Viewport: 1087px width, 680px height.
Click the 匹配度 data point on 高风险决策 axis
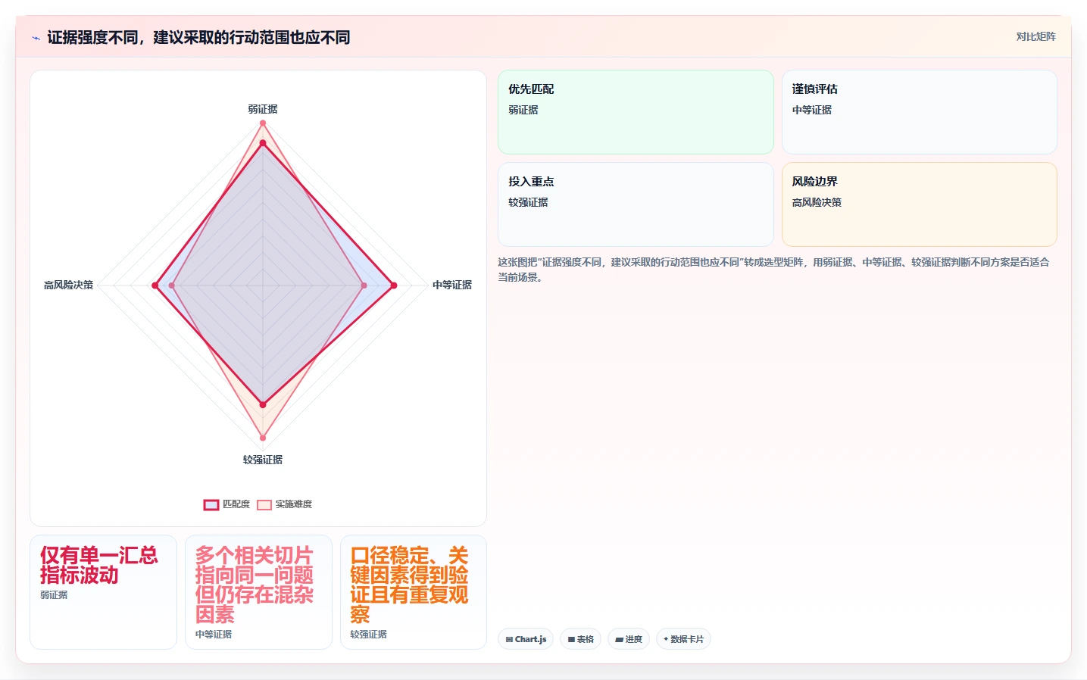tap(155, 285)
